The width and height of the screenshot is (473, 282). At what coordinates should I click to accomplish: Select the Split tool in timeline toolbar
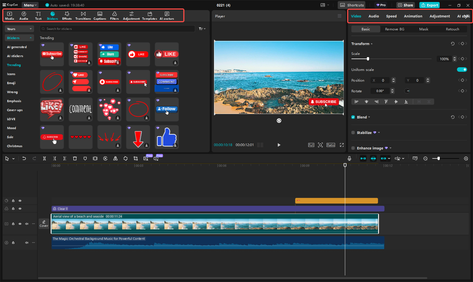[x=44, y=158]
